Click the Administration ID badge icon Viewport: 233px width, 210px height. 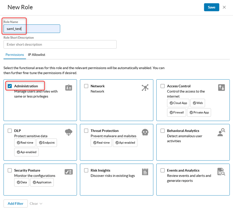pos(69,87)
